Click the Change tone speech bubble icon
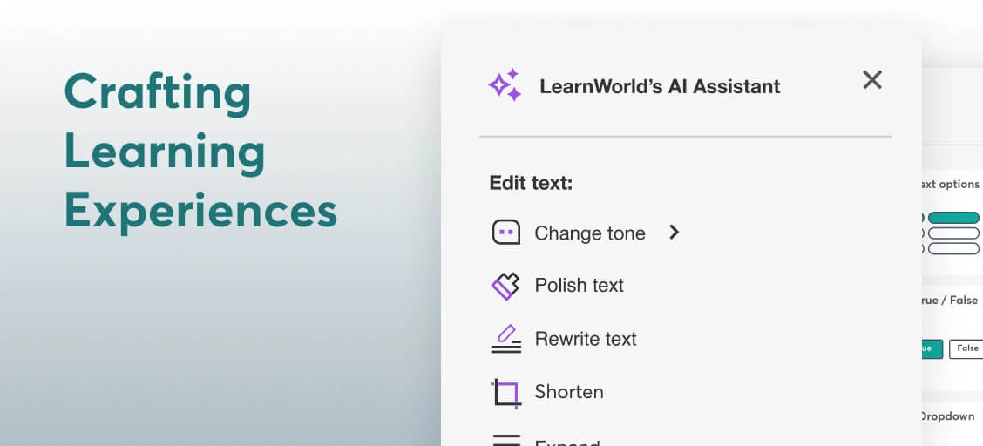Viewport: 983px width, 446px height. 505,233
